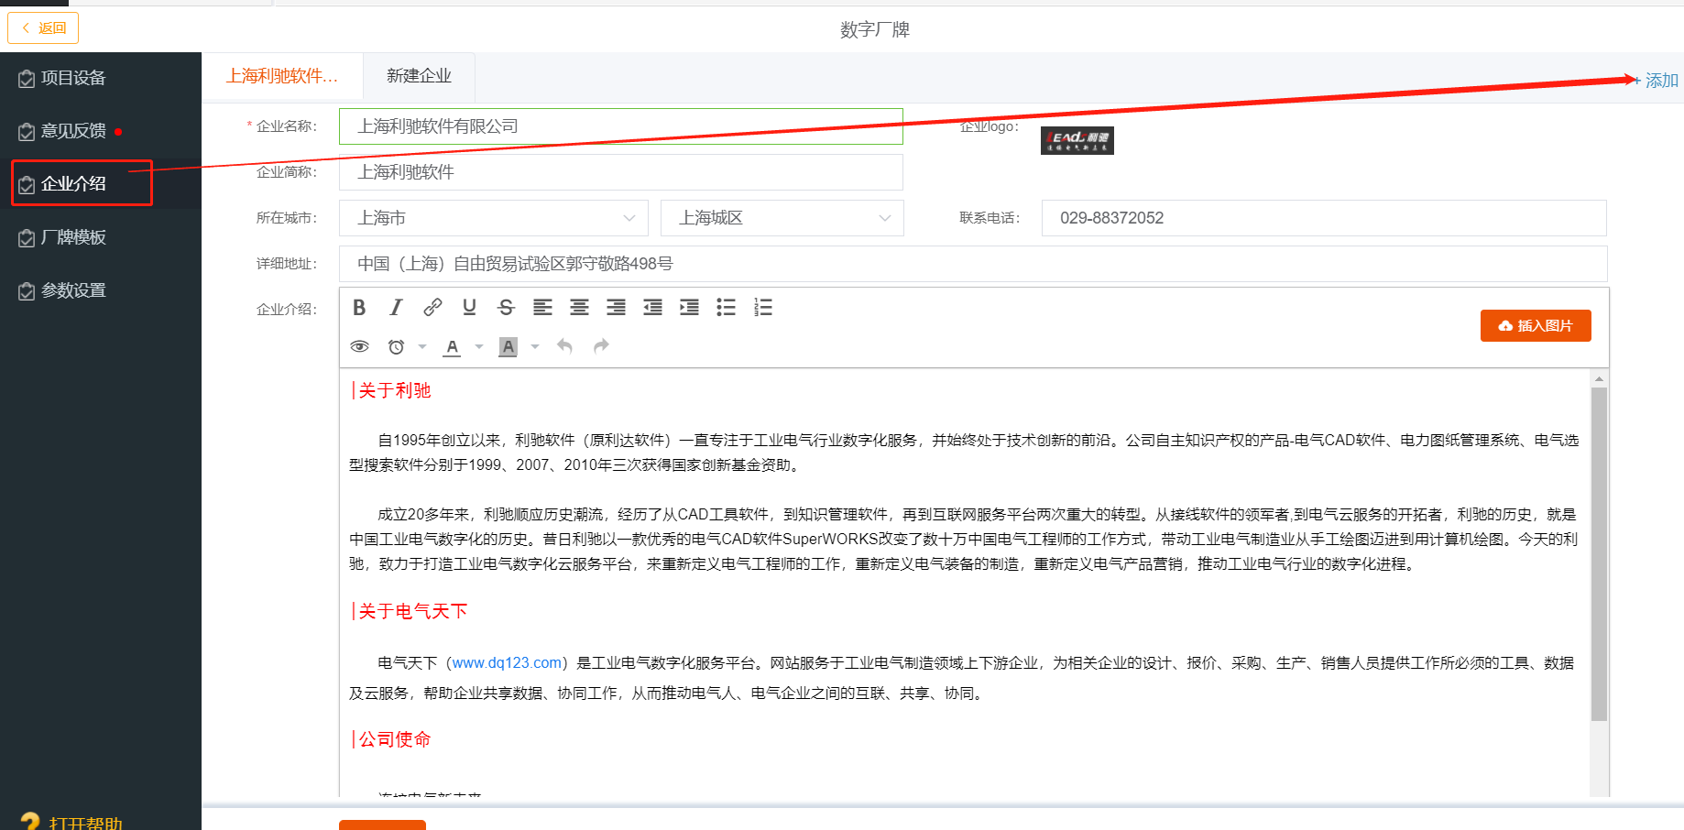Open highlight color dropdown arrow

pyautogui.click(x=535, y=346)
